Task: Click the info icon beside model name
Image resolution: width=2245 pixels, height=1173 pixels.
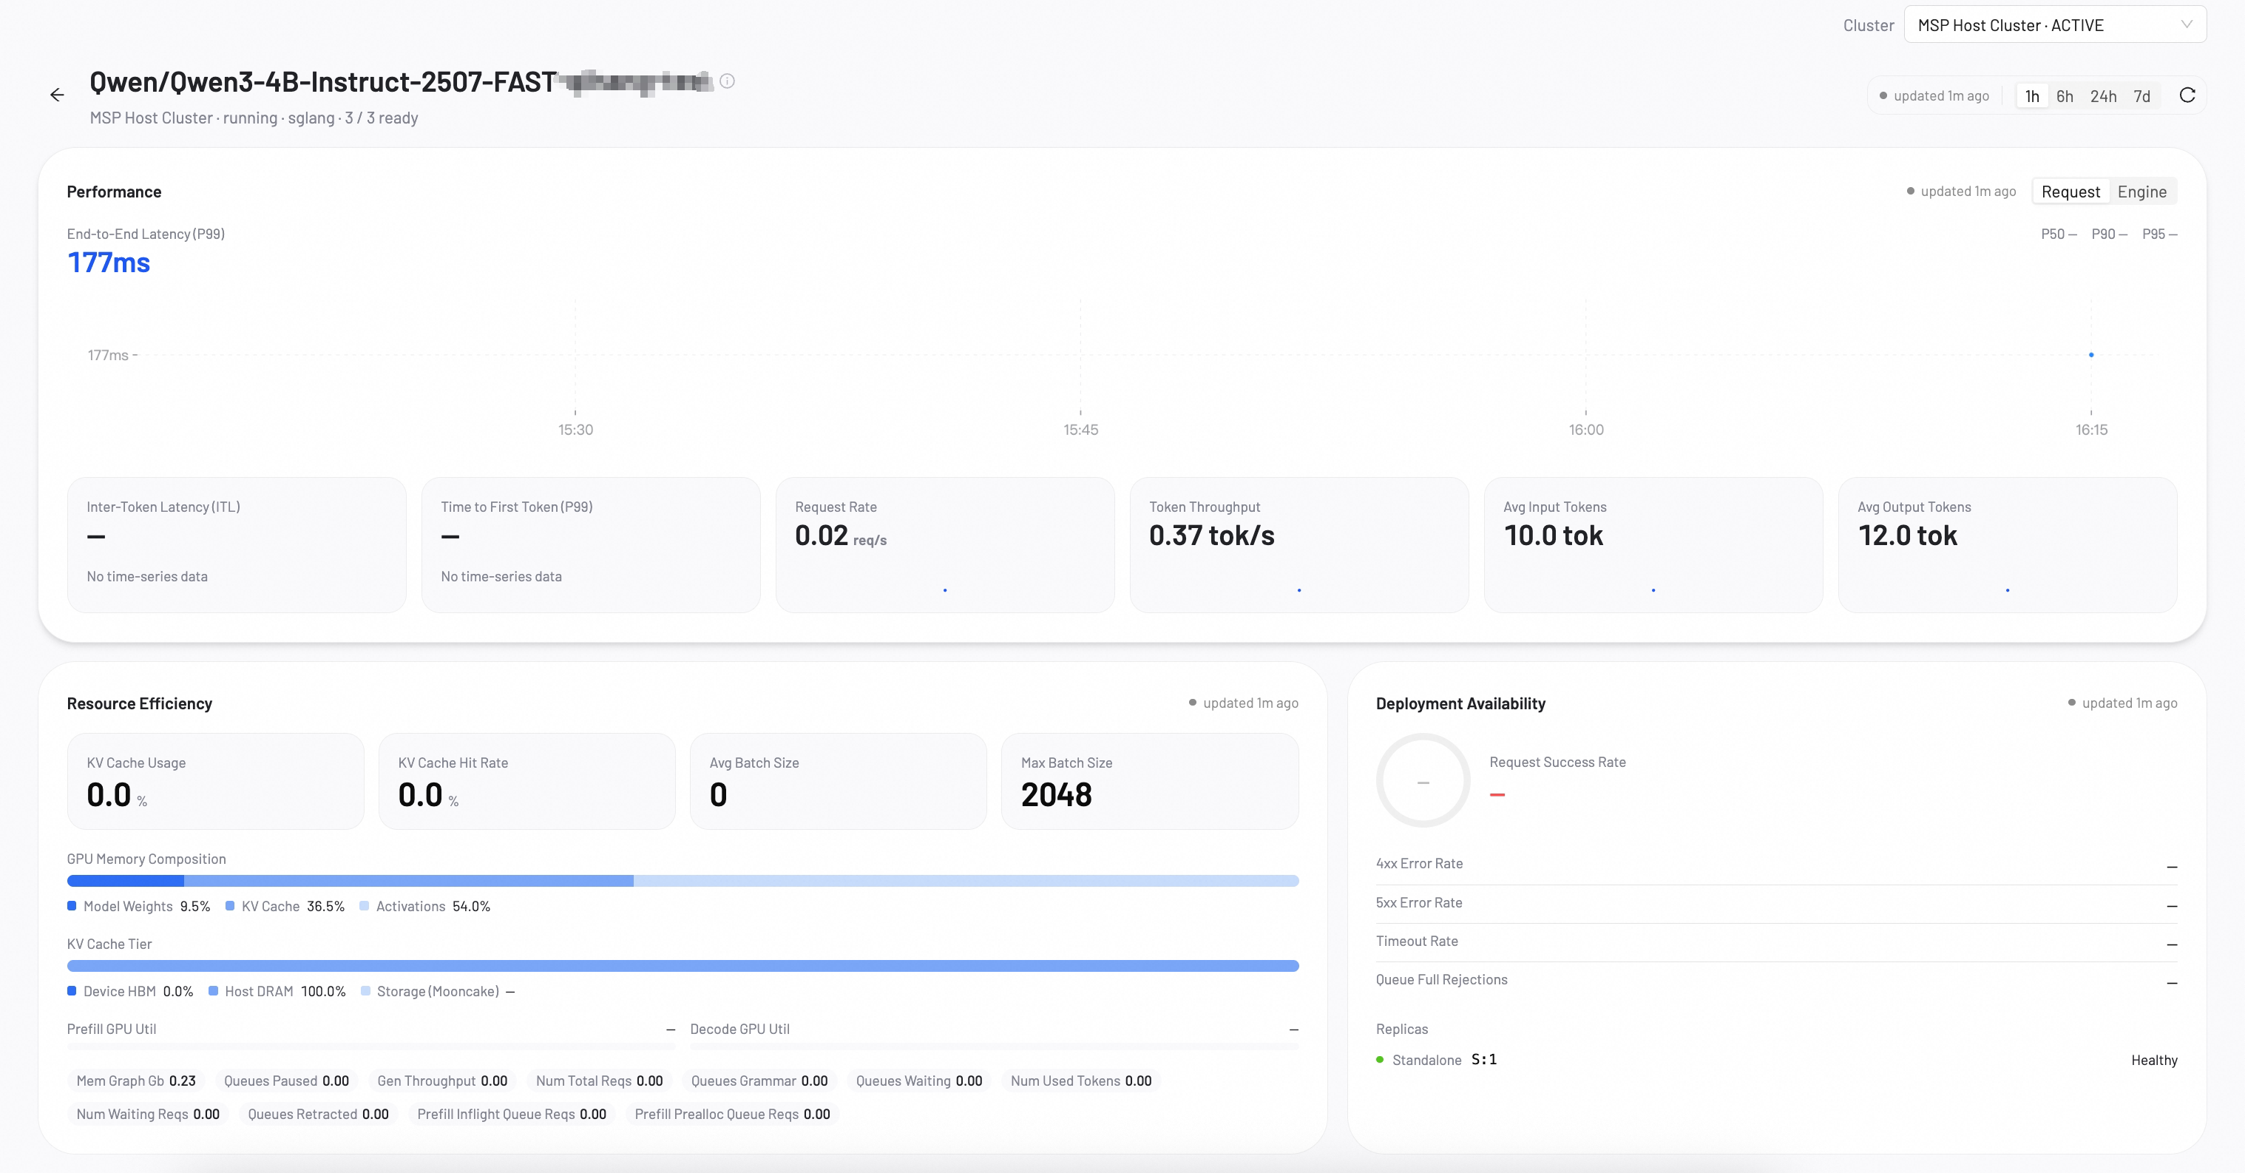Action: click(x=727, y=81)
